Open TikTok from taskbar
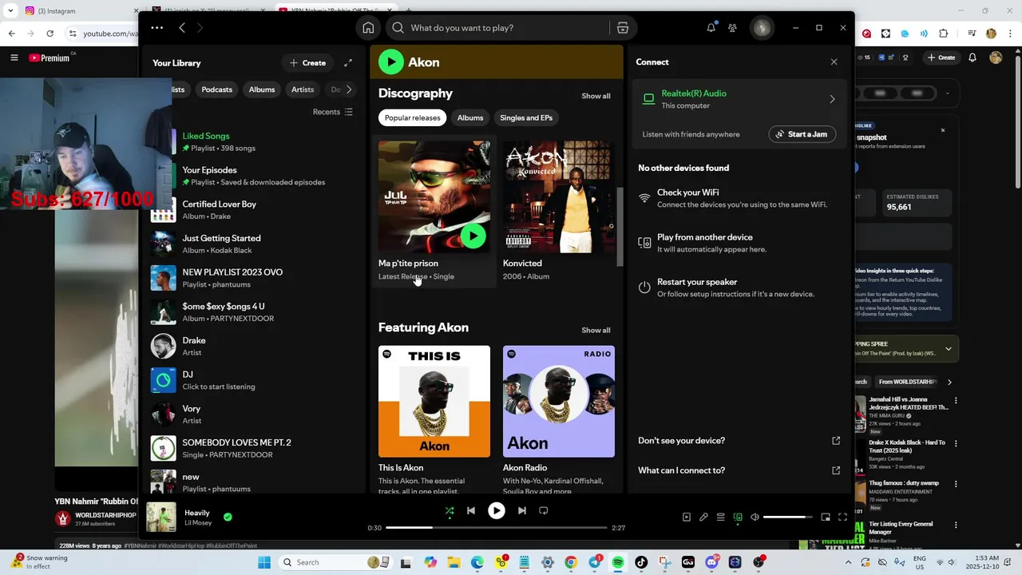 (x=641, y=562)
